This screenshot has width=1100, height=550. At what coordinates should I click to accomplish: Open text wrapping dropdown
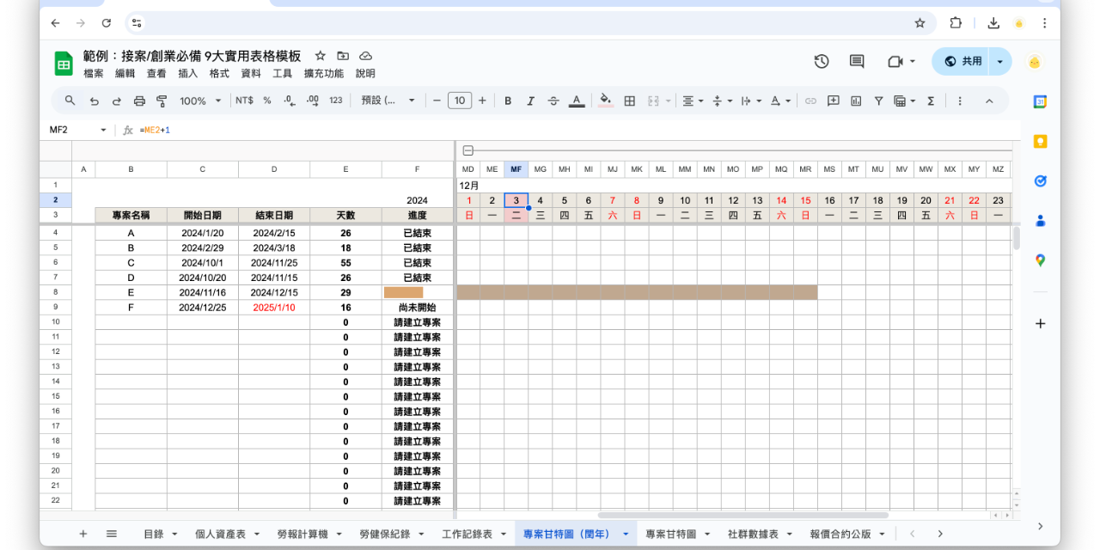[751, 101]
